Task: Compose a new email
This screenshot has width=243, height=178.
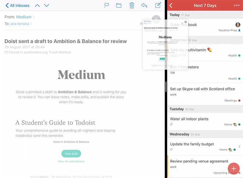Action: coord(158,5)
